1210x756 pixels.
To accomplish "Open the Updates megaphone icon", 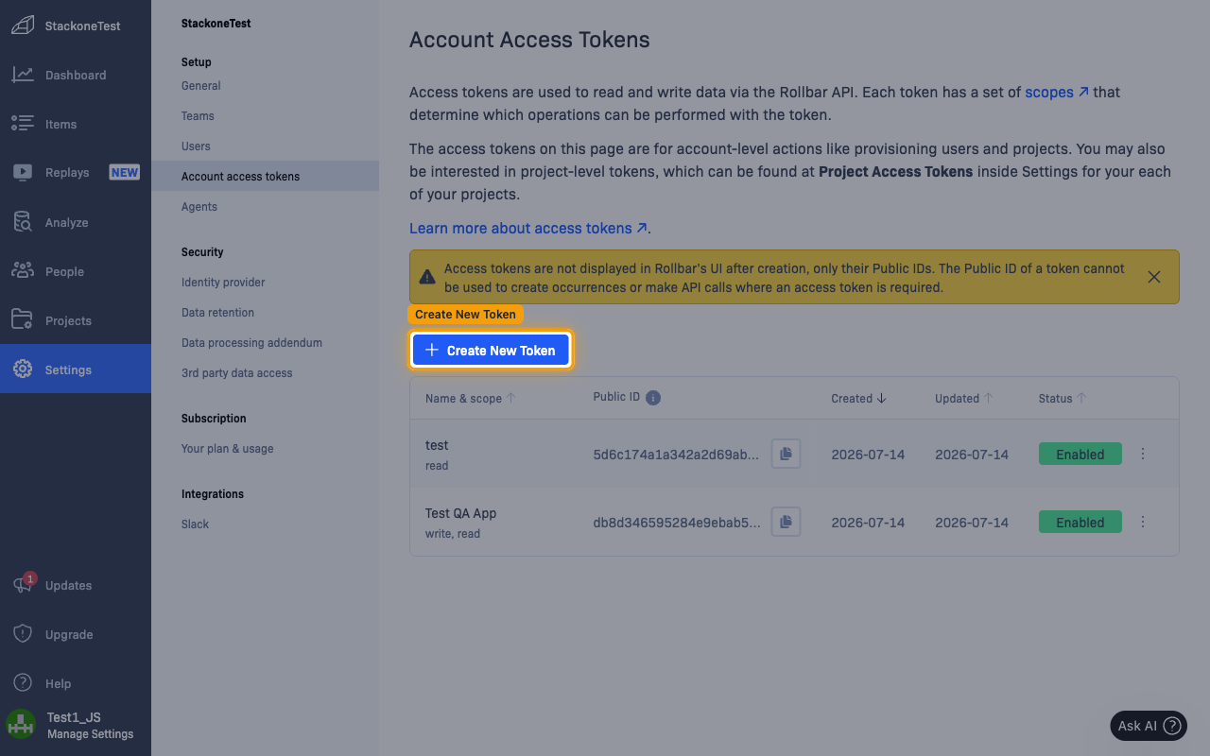I will pos(23,585).
